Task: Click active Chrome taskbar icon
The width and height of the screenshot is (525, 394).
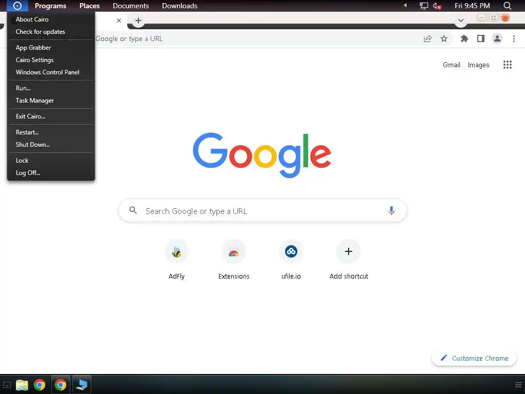Action: click(60, 385)
